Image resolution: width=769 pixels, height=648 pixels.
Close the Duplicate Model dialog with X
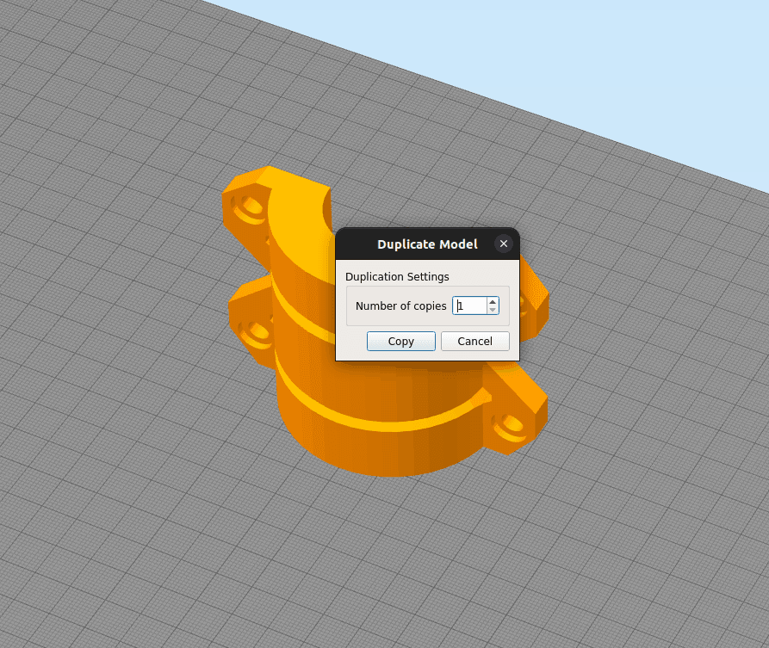click(x=504, y=244)
